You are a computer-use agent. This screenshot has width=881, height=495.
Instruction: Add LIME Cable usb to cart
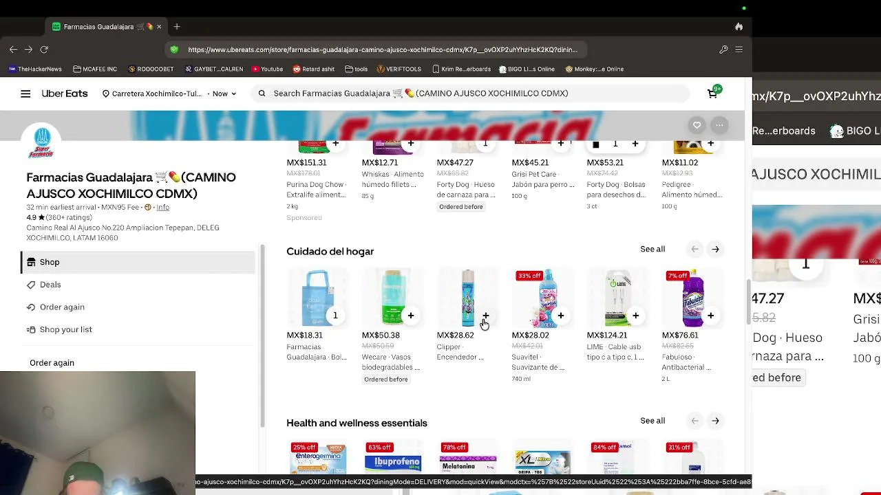point(635,316)
